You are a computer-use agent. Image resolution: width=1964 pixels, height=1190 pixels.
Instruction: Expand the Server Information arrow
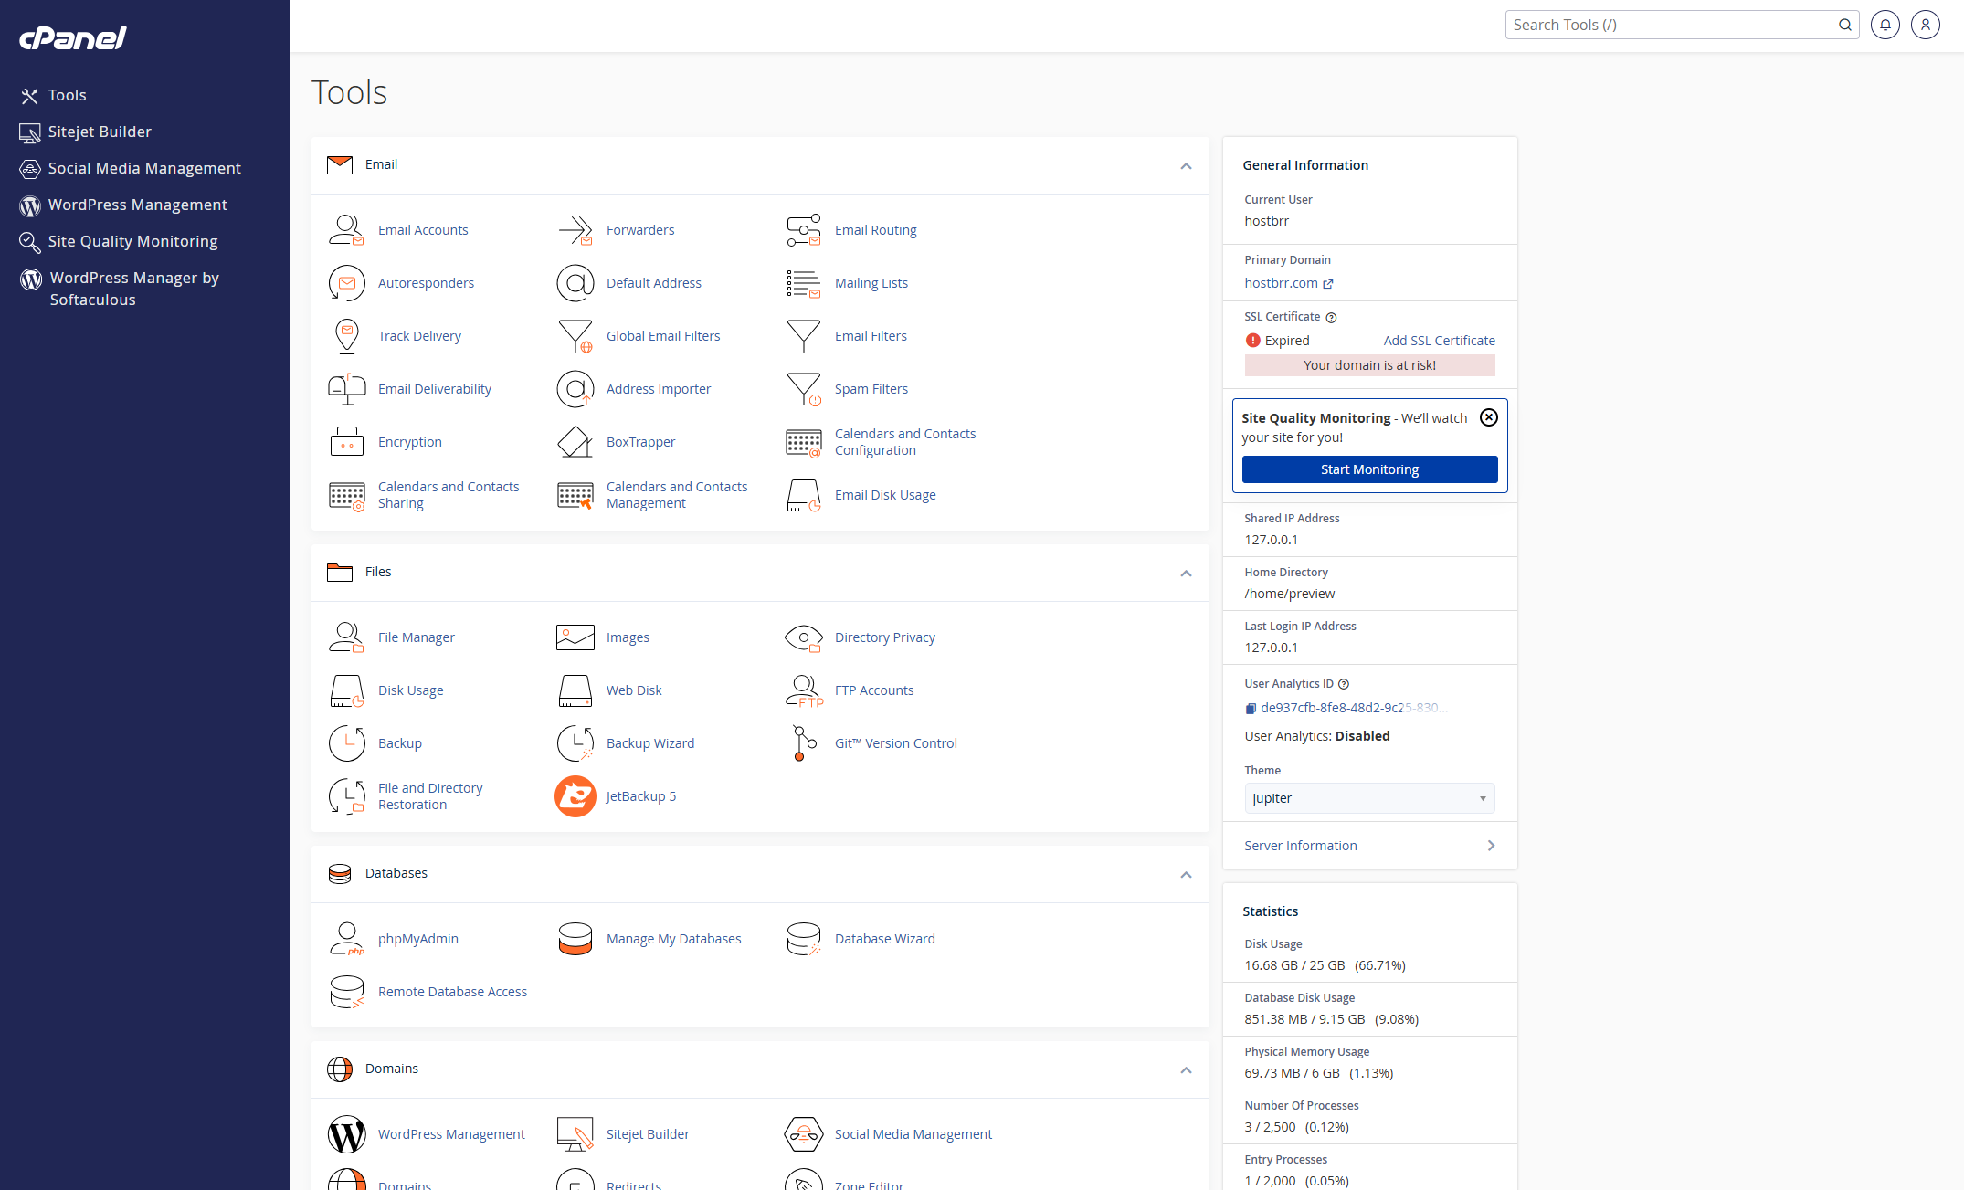(1491, 846)
